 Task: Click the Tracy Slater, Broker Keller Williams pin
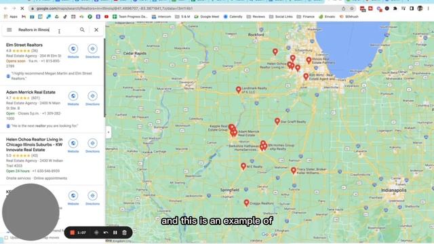[294, 171]
